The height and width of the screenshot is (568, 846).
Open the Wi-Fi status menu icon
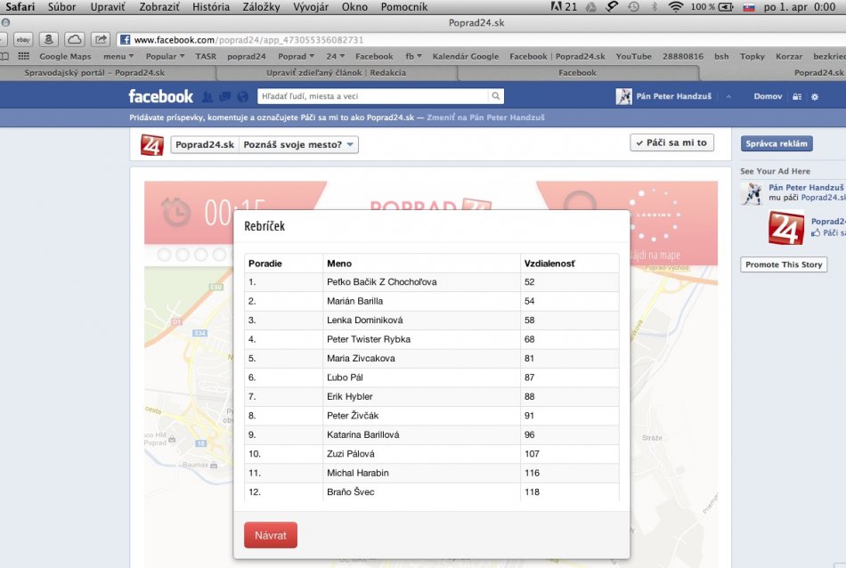676,6
